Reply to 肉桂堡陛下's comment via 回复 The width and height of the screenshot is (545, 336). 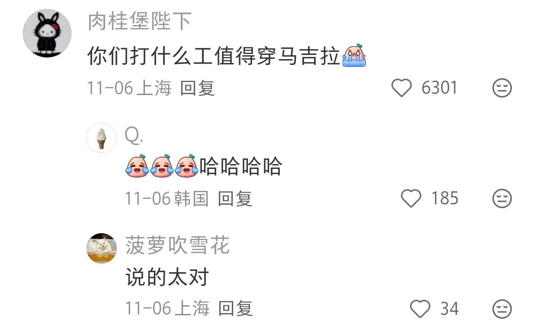(x=197, y=88)
